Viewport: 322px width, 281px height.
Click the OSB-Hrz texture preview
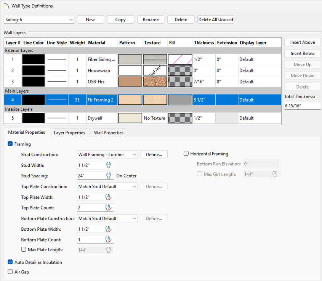(155, 81)
